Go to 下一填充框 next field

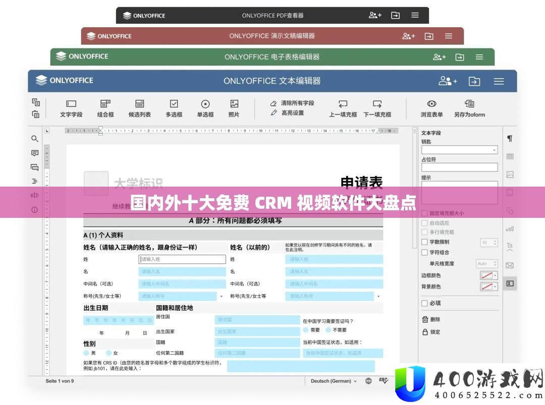click(x=377, y=109)
